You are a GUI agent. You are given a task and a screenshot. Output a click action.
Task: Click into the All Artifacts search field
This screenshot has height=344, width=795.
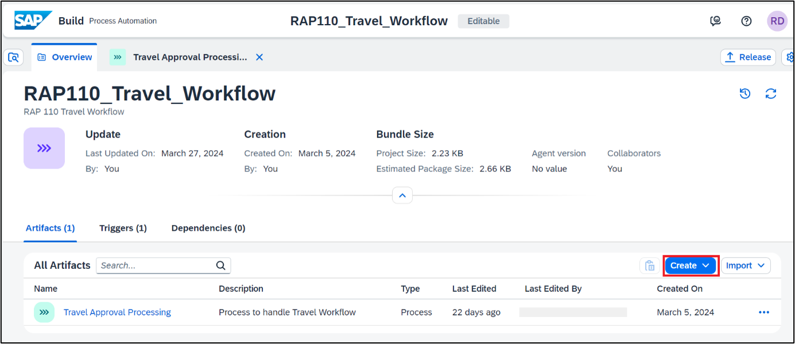pos(163,265)
